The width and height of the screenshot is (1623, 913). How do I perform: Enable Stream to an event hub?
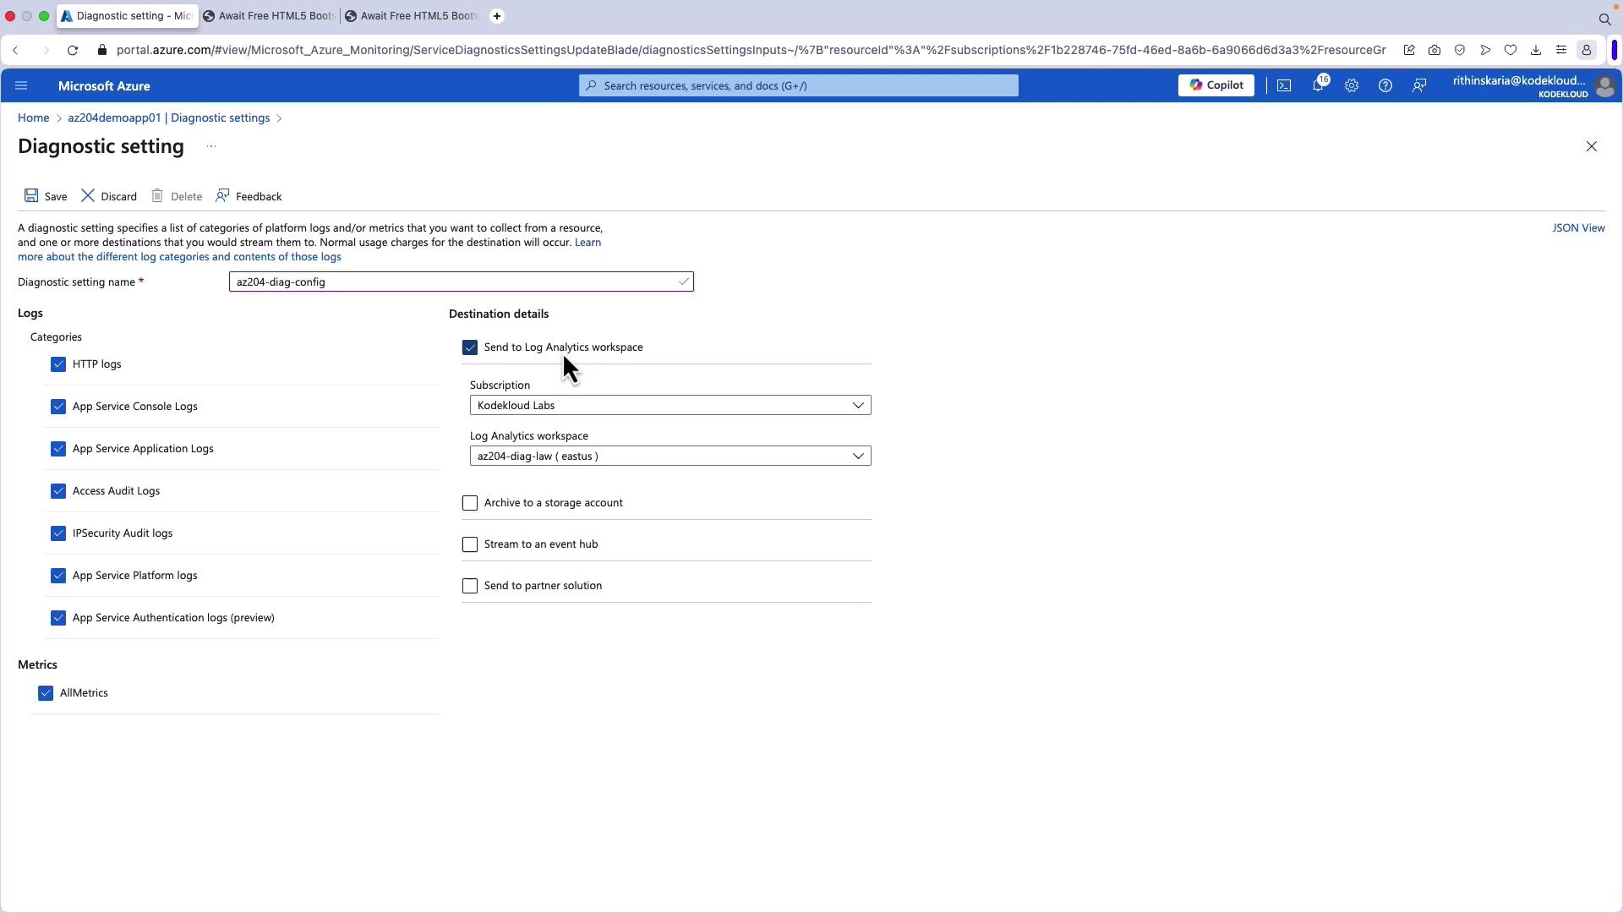pos(470,544)
